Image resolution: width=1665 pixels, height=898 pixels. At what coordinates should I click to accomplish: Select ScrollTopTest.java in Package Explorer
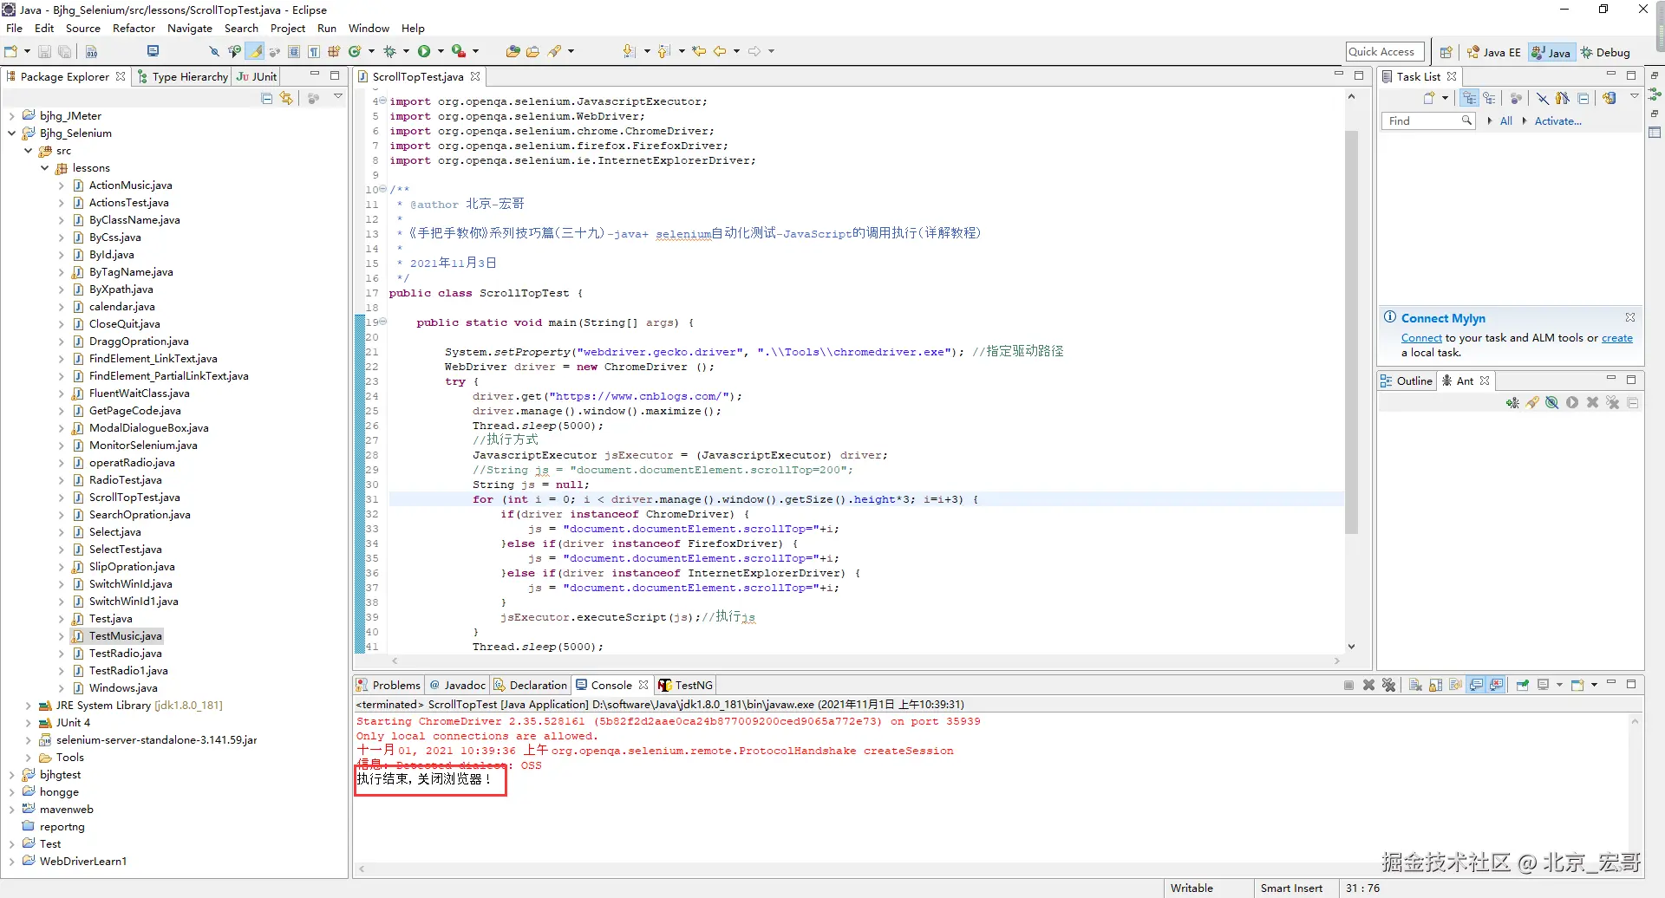pyautogui.click(x=134, y=498)
